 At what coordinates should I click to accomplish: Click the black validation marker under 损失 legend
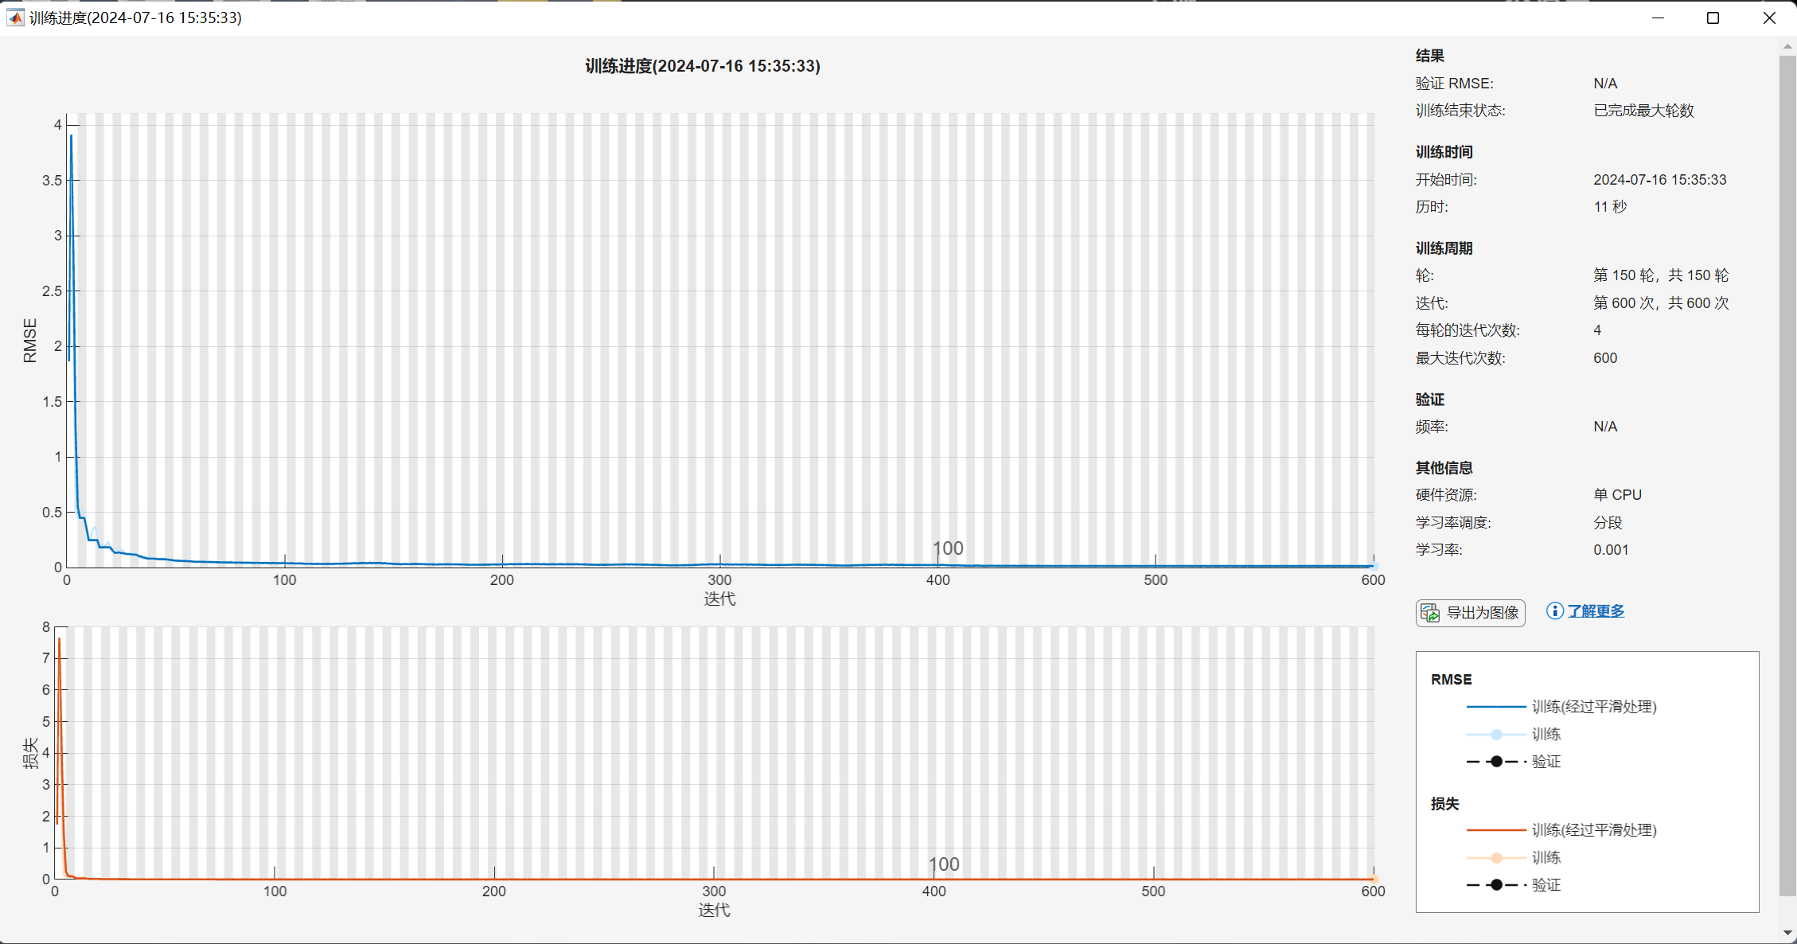pos(1496,884)
